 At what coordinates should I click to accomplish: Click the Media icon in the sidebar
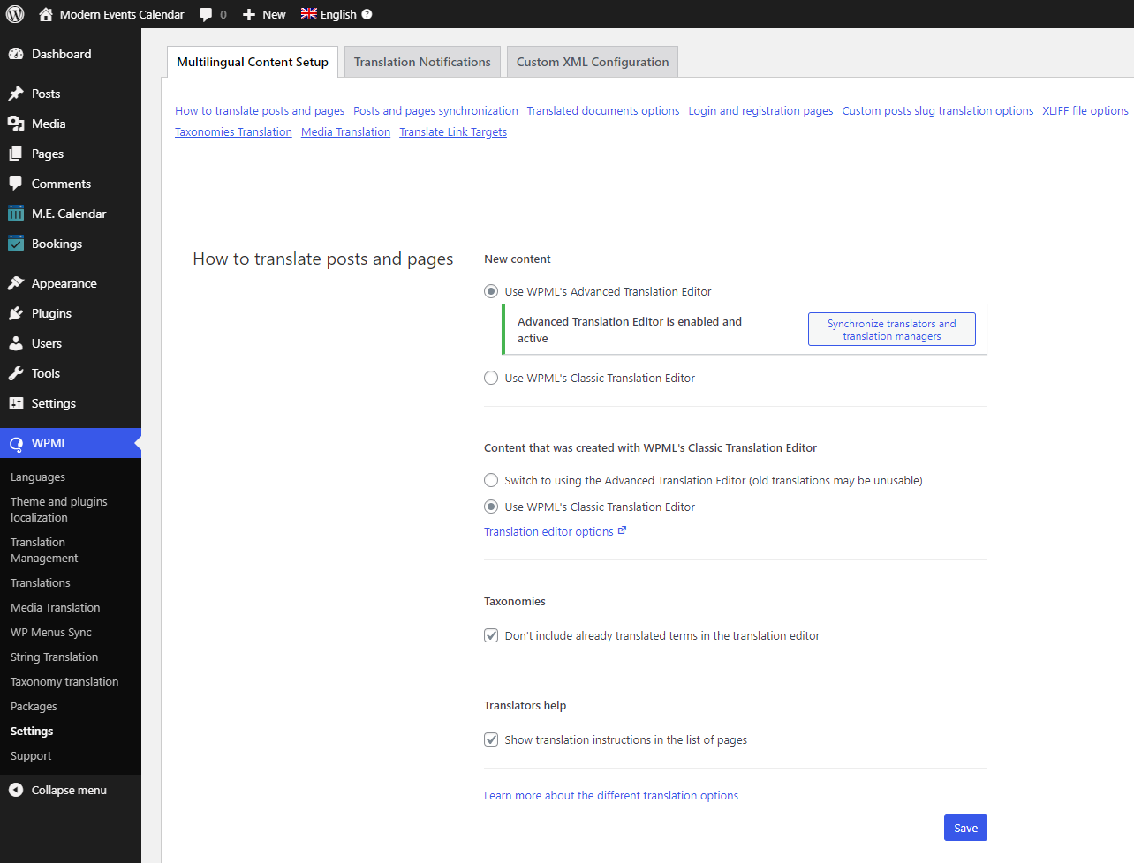click(x=16, y=124)
